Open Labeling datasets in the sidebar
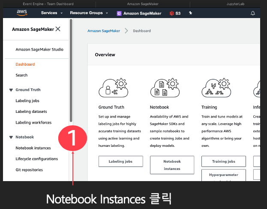The height and width of the screenshot is (209, 267). (31, 112)
